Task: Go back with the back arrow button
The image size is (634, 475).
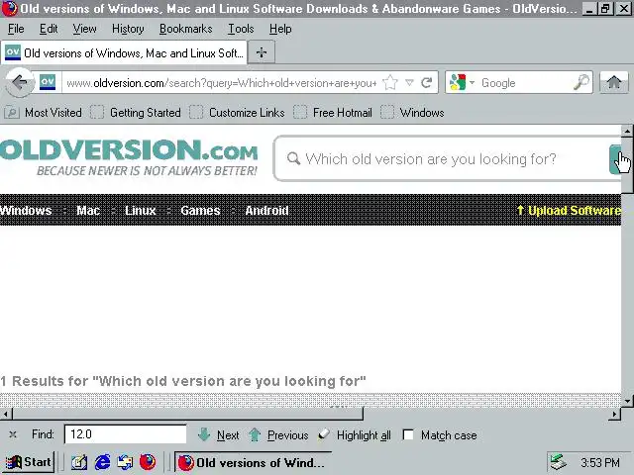Action: pos(20,83)
